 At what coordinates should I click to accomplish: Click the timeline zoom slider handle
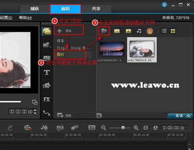123,128
